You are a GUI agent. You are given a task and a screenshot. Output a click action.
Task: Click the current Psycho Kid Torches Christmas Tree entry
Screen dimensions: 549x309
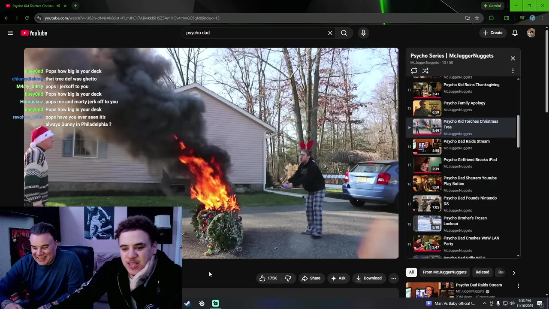(462, 127)
